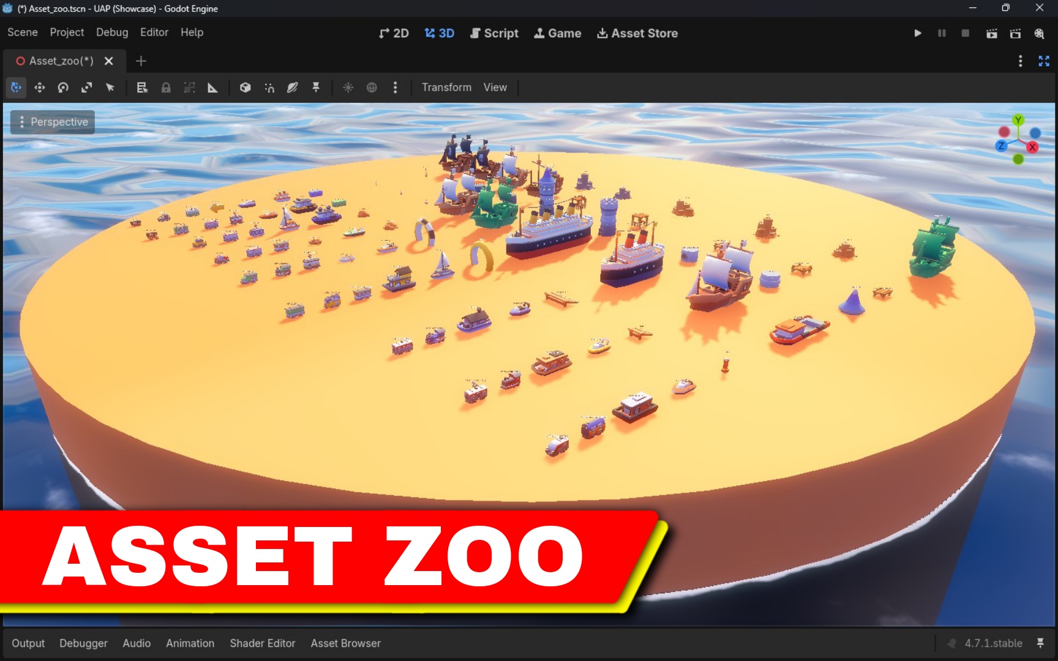Switch to the Game workspace
The height and width of the screenshot is (661, 1058).
557,34
